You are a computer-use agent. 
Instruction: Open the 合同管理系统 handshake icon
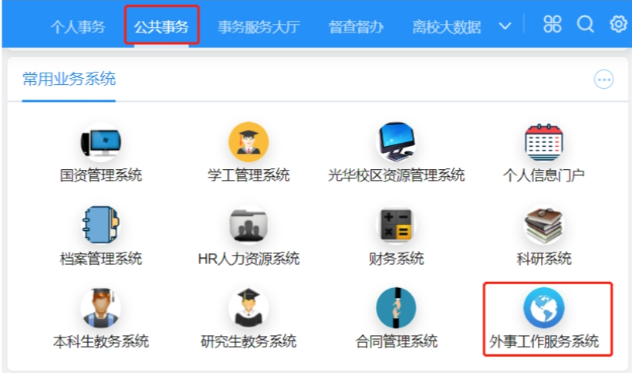pyautogui.click(x=396, y=308)
